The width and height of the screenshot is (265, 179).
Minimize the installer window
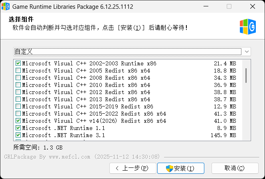pyautogui.click(x=206, y=7)
